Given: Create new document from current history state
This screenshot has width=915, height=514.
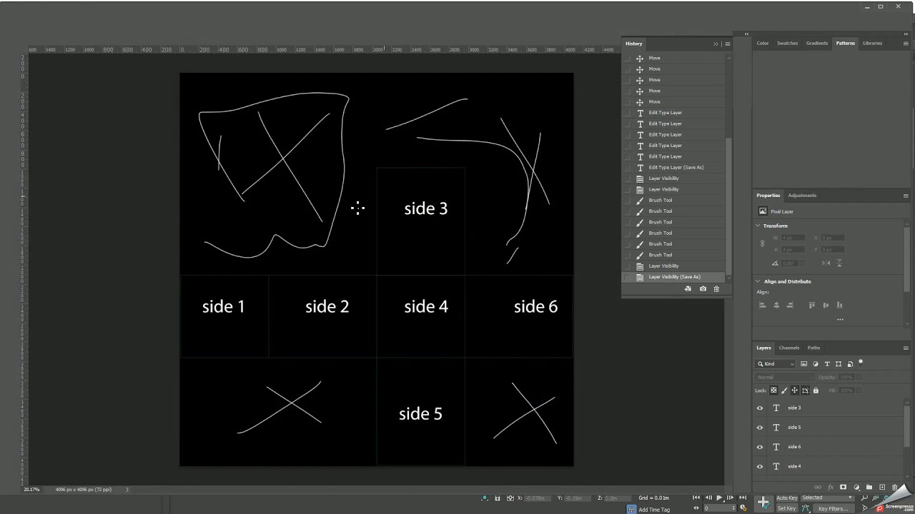Looking at the screenshot, I should [688, 288].
